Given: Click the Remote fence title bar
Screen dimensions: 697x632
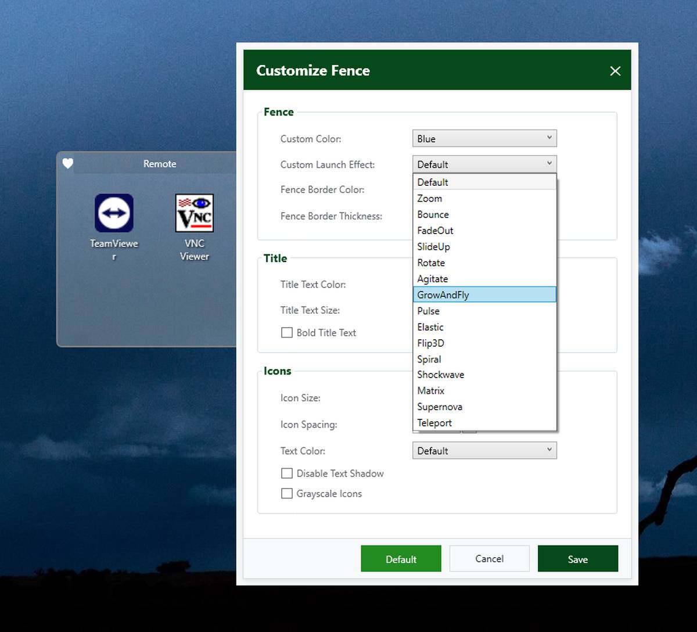Looking at the screenshot, I should click(160, 164).
